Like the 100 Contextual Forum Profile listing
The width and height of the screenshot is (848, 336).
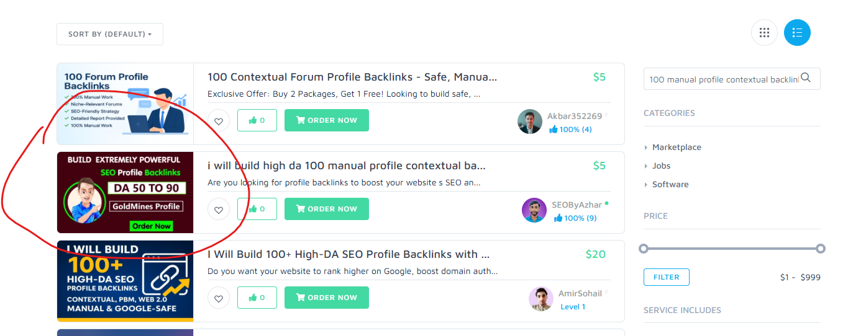tap(257, 120)
